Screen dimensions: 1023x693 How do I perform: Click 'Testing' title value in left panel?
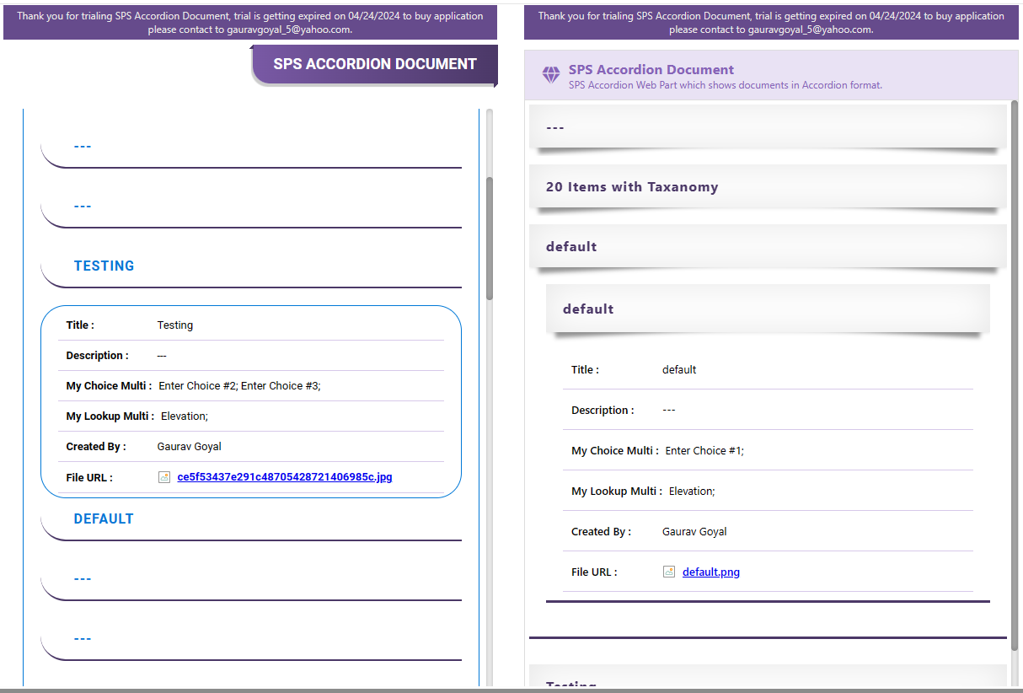(x=175, y=325)
